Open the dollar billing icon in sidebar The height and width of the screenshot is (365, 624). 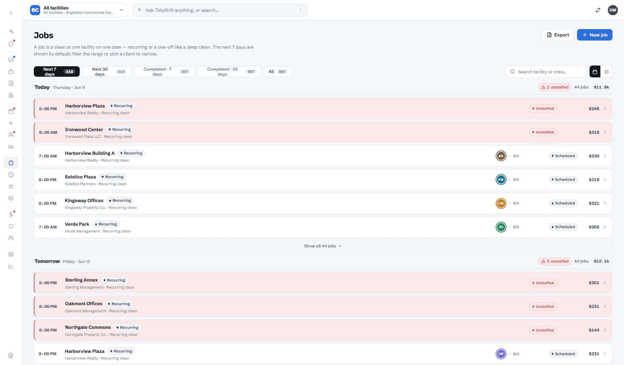coord(11,214)
